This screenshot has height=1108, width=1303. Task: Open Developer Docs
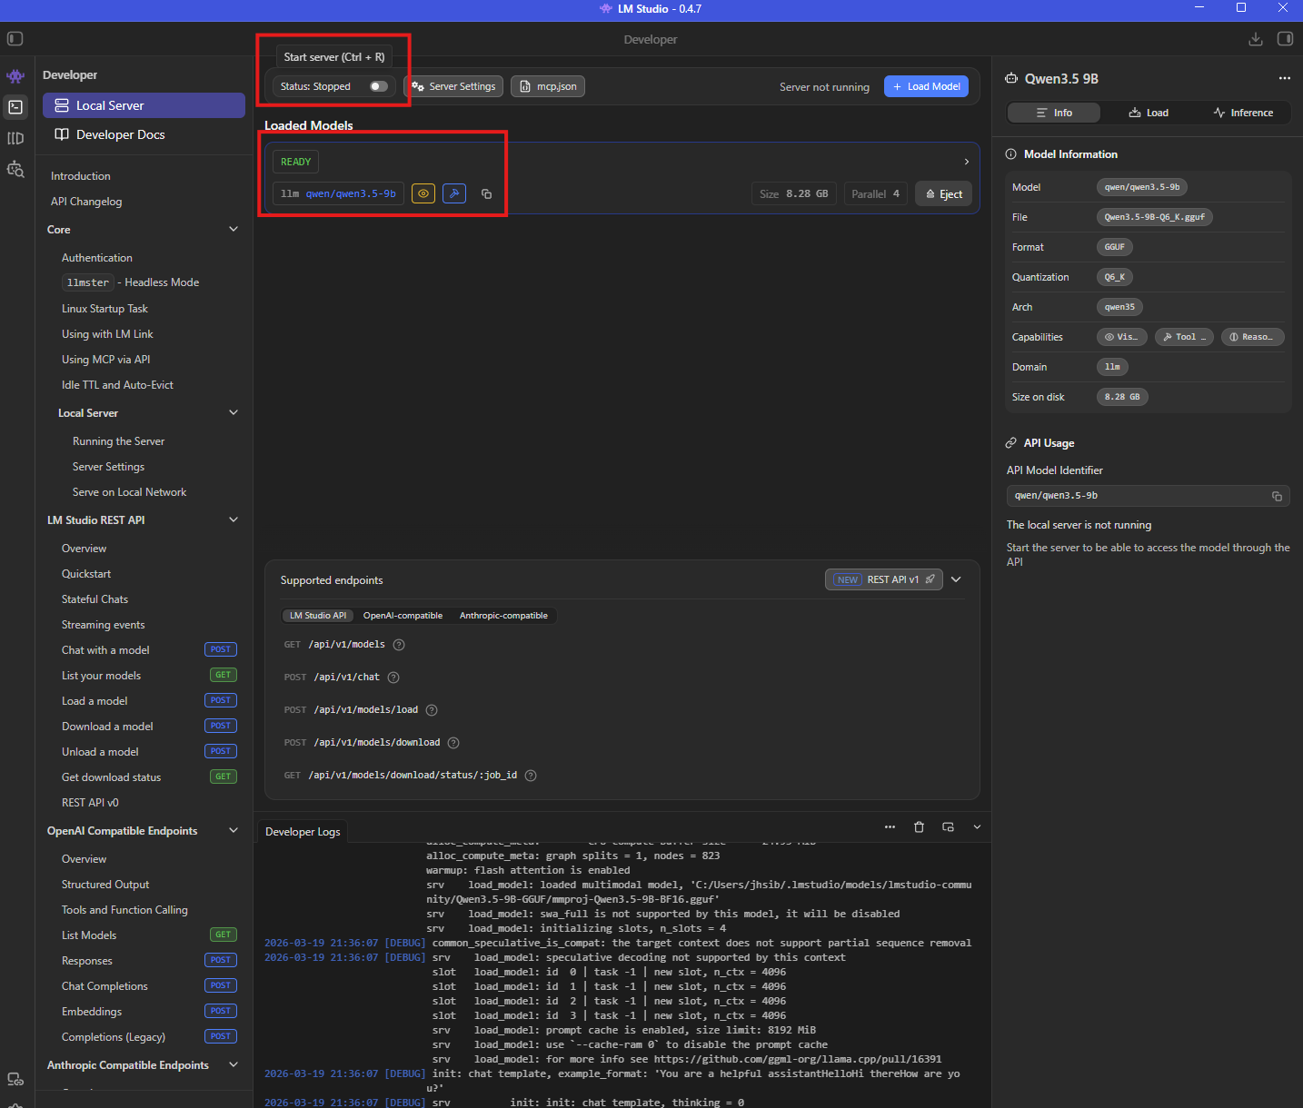point(144,134)
